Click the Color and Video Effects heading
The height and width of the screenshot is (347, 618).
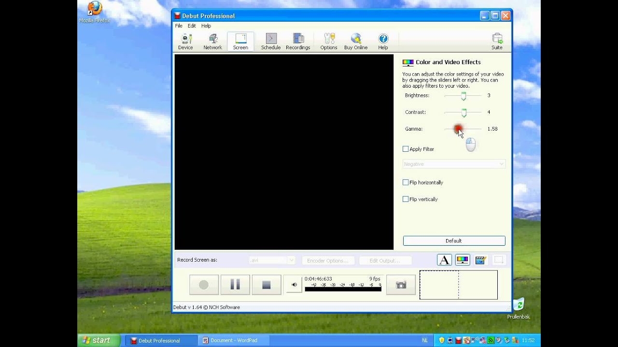click(x=448, y=62)
